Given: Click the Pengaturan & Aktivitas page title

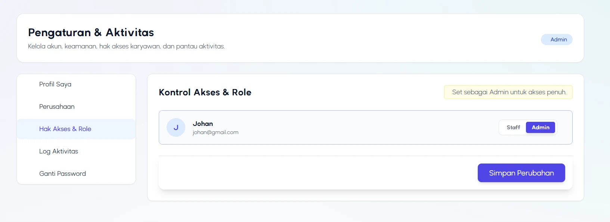Looking at the screenshot, I should click(91, 32).
